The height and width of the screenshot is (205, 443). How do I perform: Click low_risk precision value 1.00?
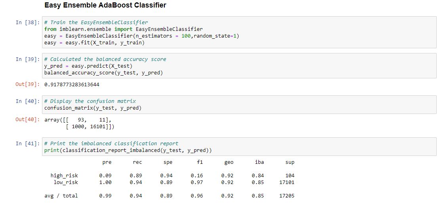point(105,182)
